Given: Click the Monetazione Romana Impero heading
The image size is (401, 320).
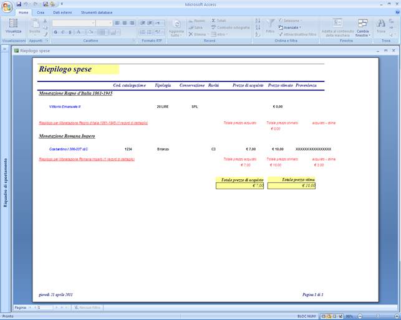Looking at the screenshot, I should (67, 136).
